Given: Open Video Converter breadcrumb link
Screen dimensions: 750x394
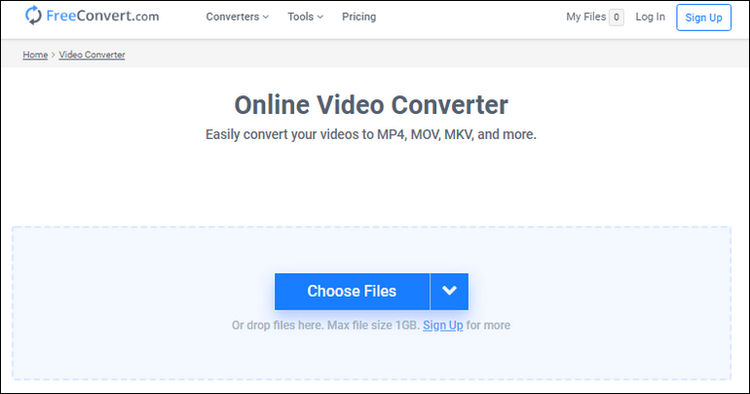Looking at the screenshot, I should tap(92, 54).
